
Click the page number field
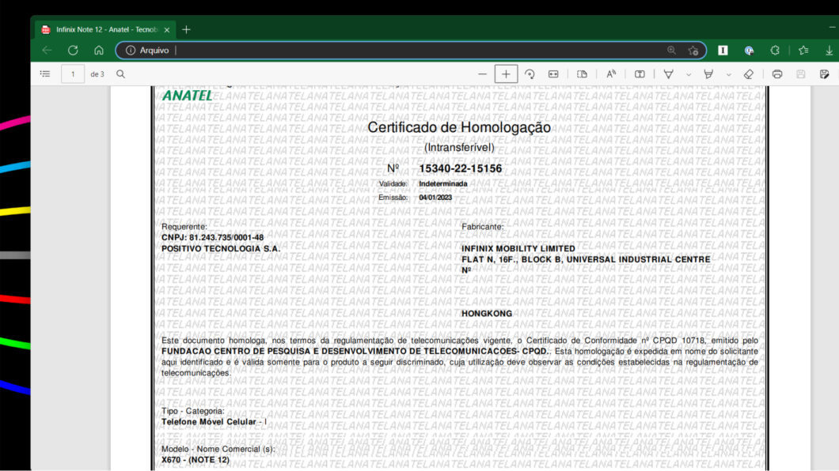[x=73, y=74]
